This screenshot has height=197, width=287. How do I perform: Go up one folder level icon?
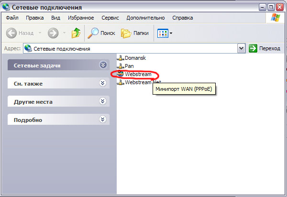pyautogui.click(x=76, y=33)
